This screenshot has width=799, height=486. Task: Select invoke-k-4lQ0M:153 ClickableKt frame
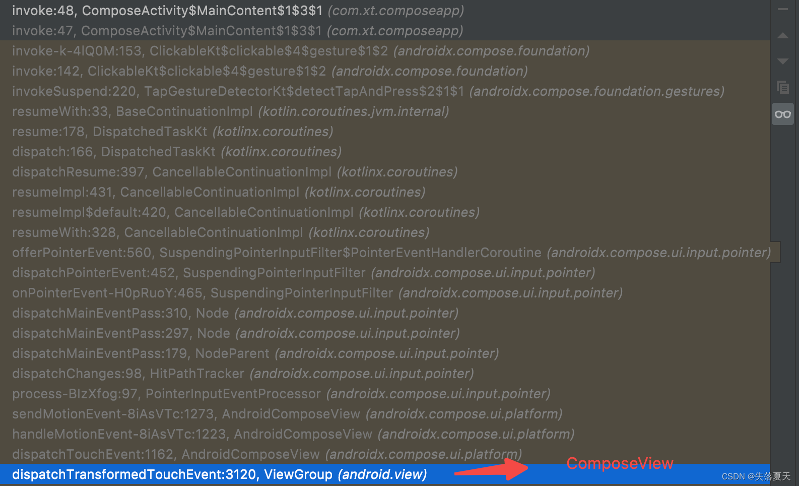pos(385,50)
